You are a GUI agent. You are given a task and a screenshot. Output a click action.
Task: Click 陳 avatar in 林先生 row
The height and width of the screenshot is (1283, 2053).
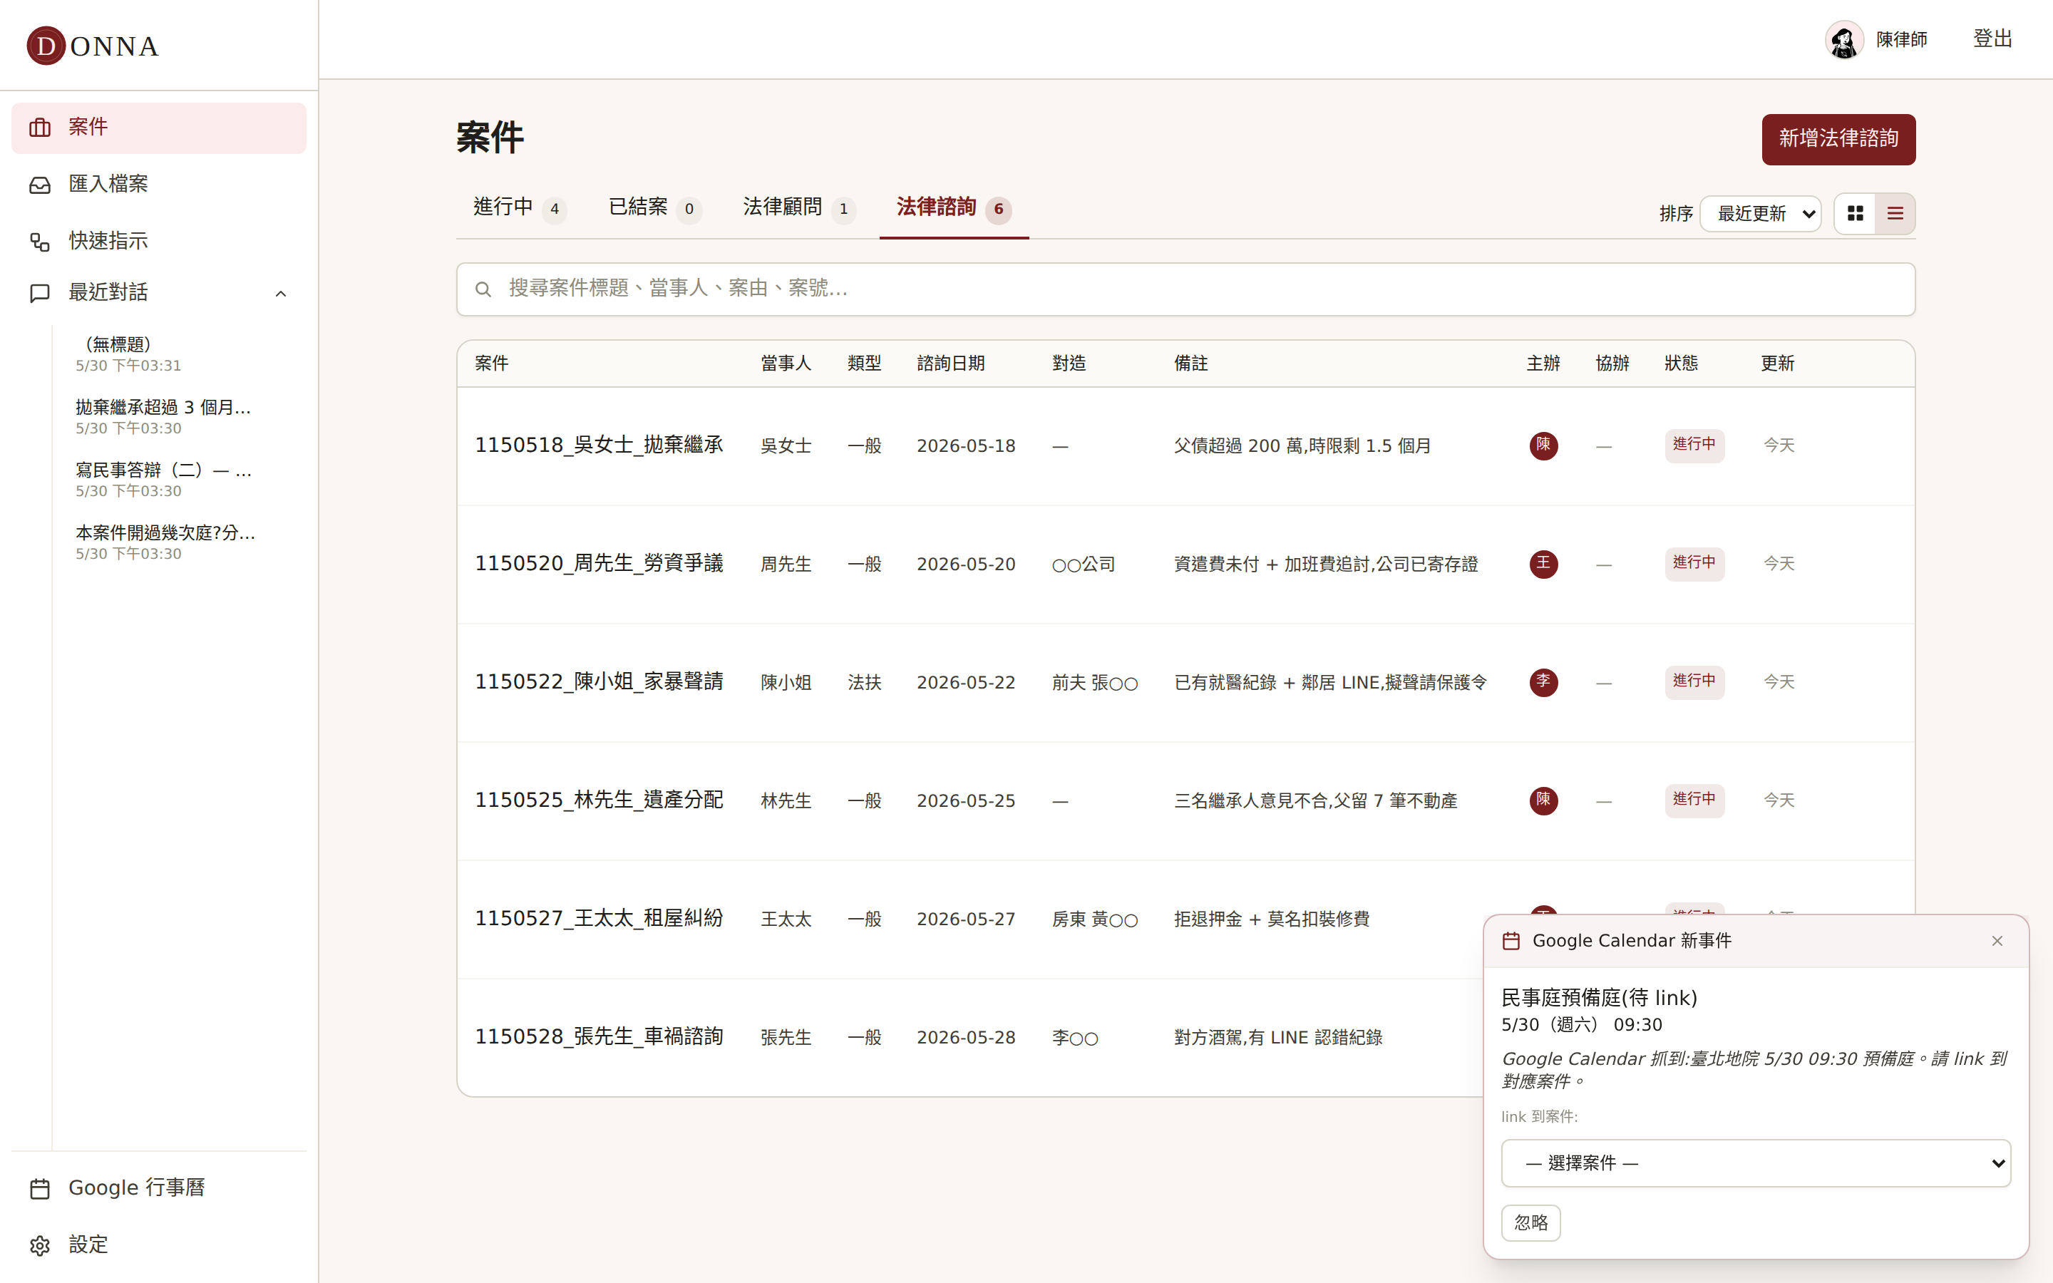pyautogui.click(x=1543, y=800)
